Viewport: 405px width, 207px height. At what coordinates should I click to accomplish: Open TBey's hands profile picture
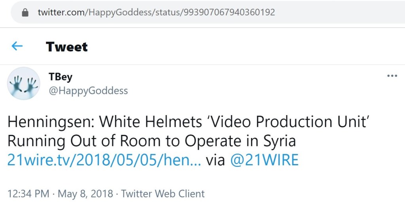tap(24, 84)
